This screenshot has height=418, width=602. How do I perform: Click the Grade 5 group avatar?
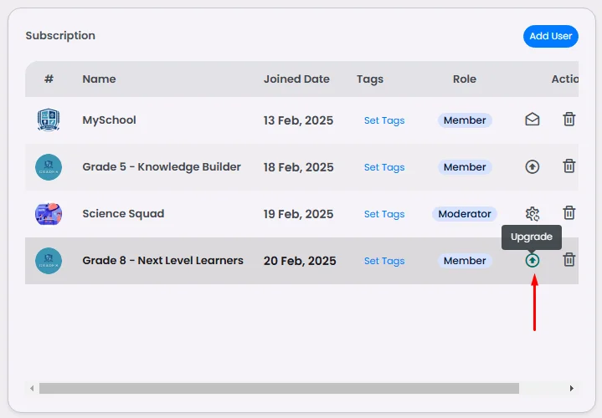coord(49,167)
